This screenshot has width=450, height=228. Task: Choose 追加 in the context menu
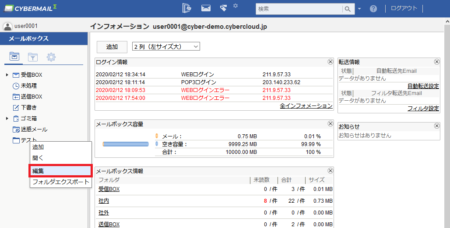60,147
